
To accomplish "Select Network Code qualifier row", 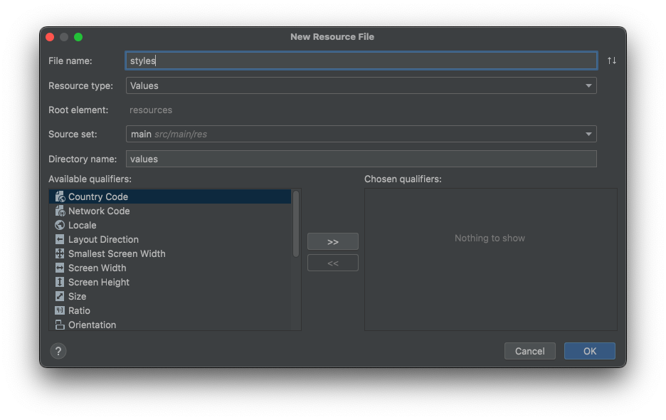I will [170, 211].
